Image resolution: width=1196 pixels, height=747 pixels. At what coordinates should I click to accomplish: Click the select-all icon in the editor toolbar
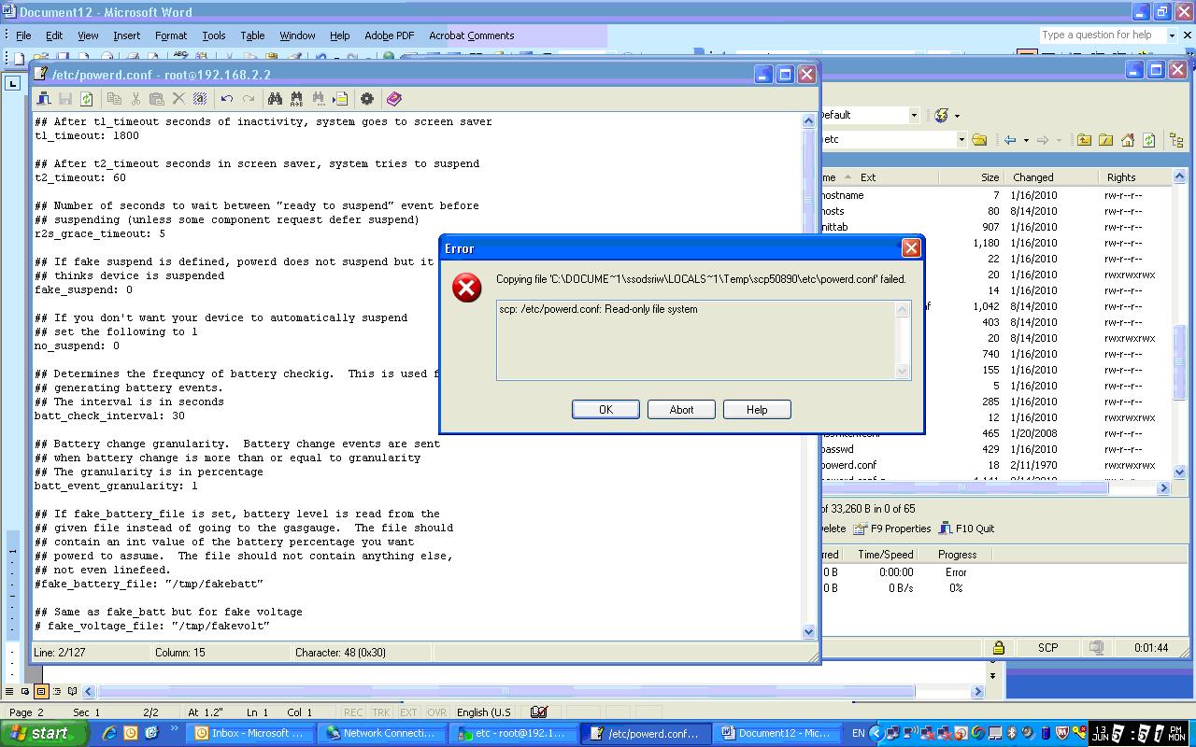(x=200, y=99)
